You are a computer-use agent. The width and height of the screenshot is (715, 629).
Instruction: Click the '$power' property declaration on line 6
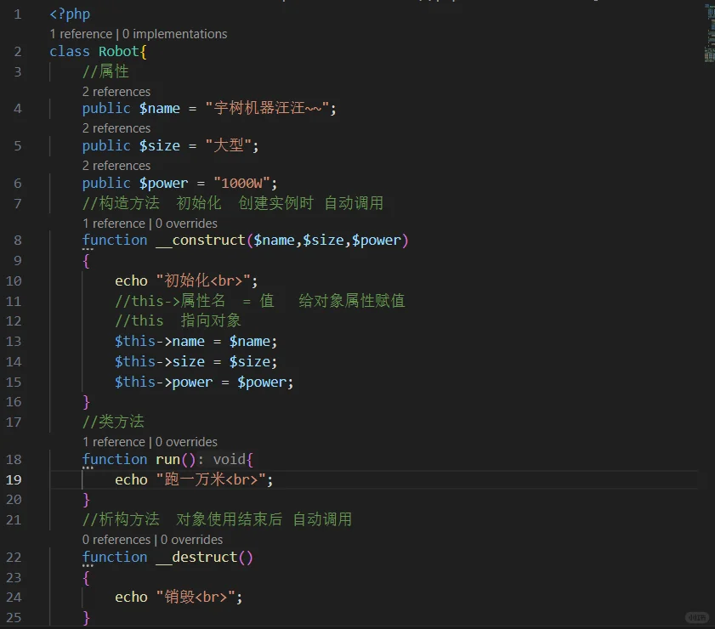click(x=164, y=184)
